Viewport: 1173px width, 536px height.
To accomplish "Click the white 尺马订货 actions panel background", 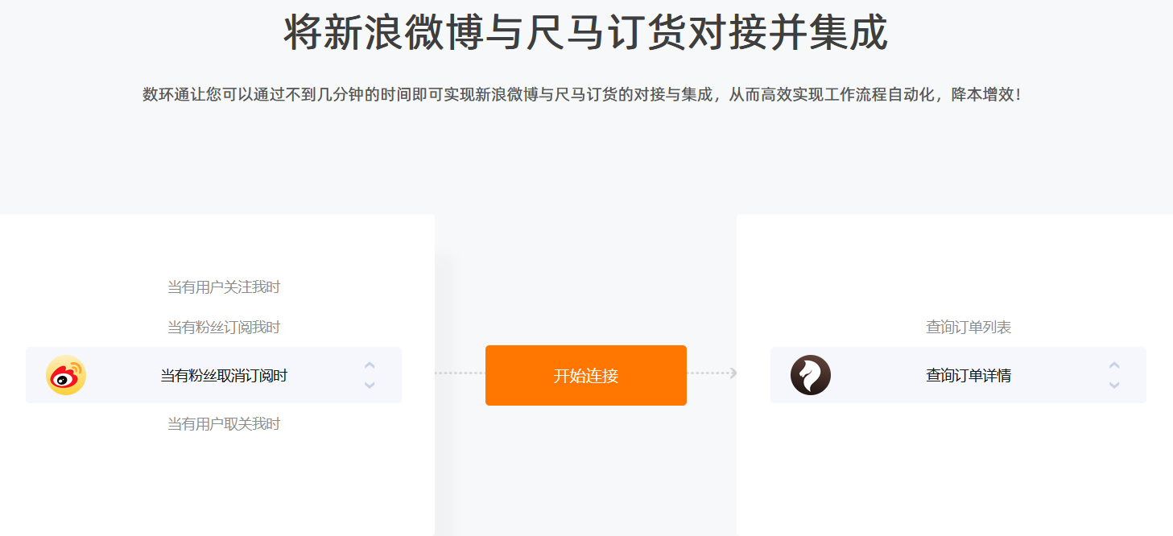I will pos(955,483).
